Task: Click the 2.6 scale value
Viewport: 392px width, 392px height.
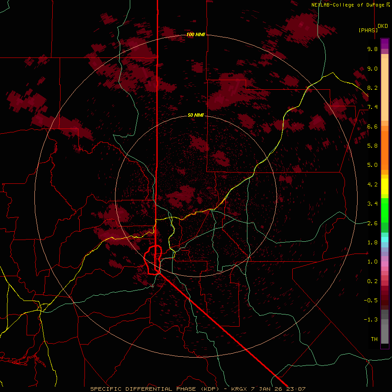Action: pos(372,223)
